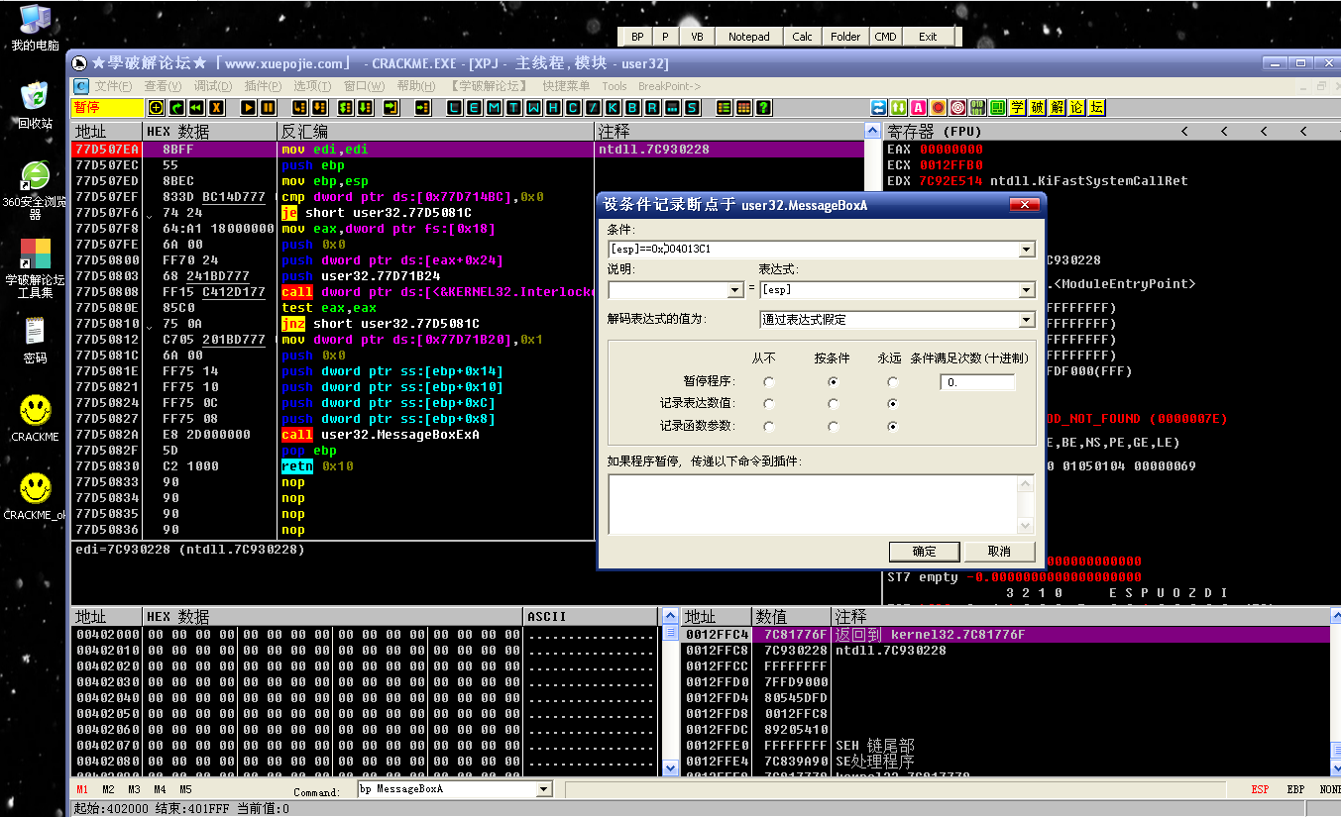This screenshot has width=1341, height=817.
Task: Open the 文件(F) menu
Action: click(x=113, y=86)
